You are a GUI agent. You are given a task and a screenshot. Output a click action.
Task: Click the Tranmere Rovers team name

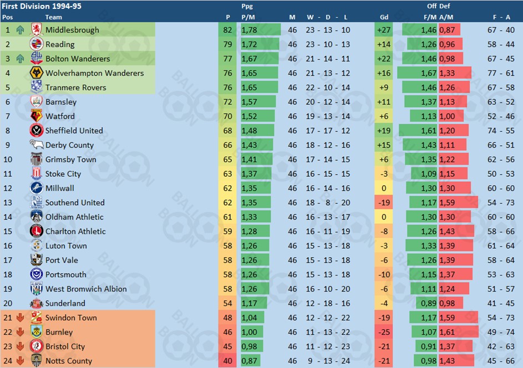pos(76,88)
